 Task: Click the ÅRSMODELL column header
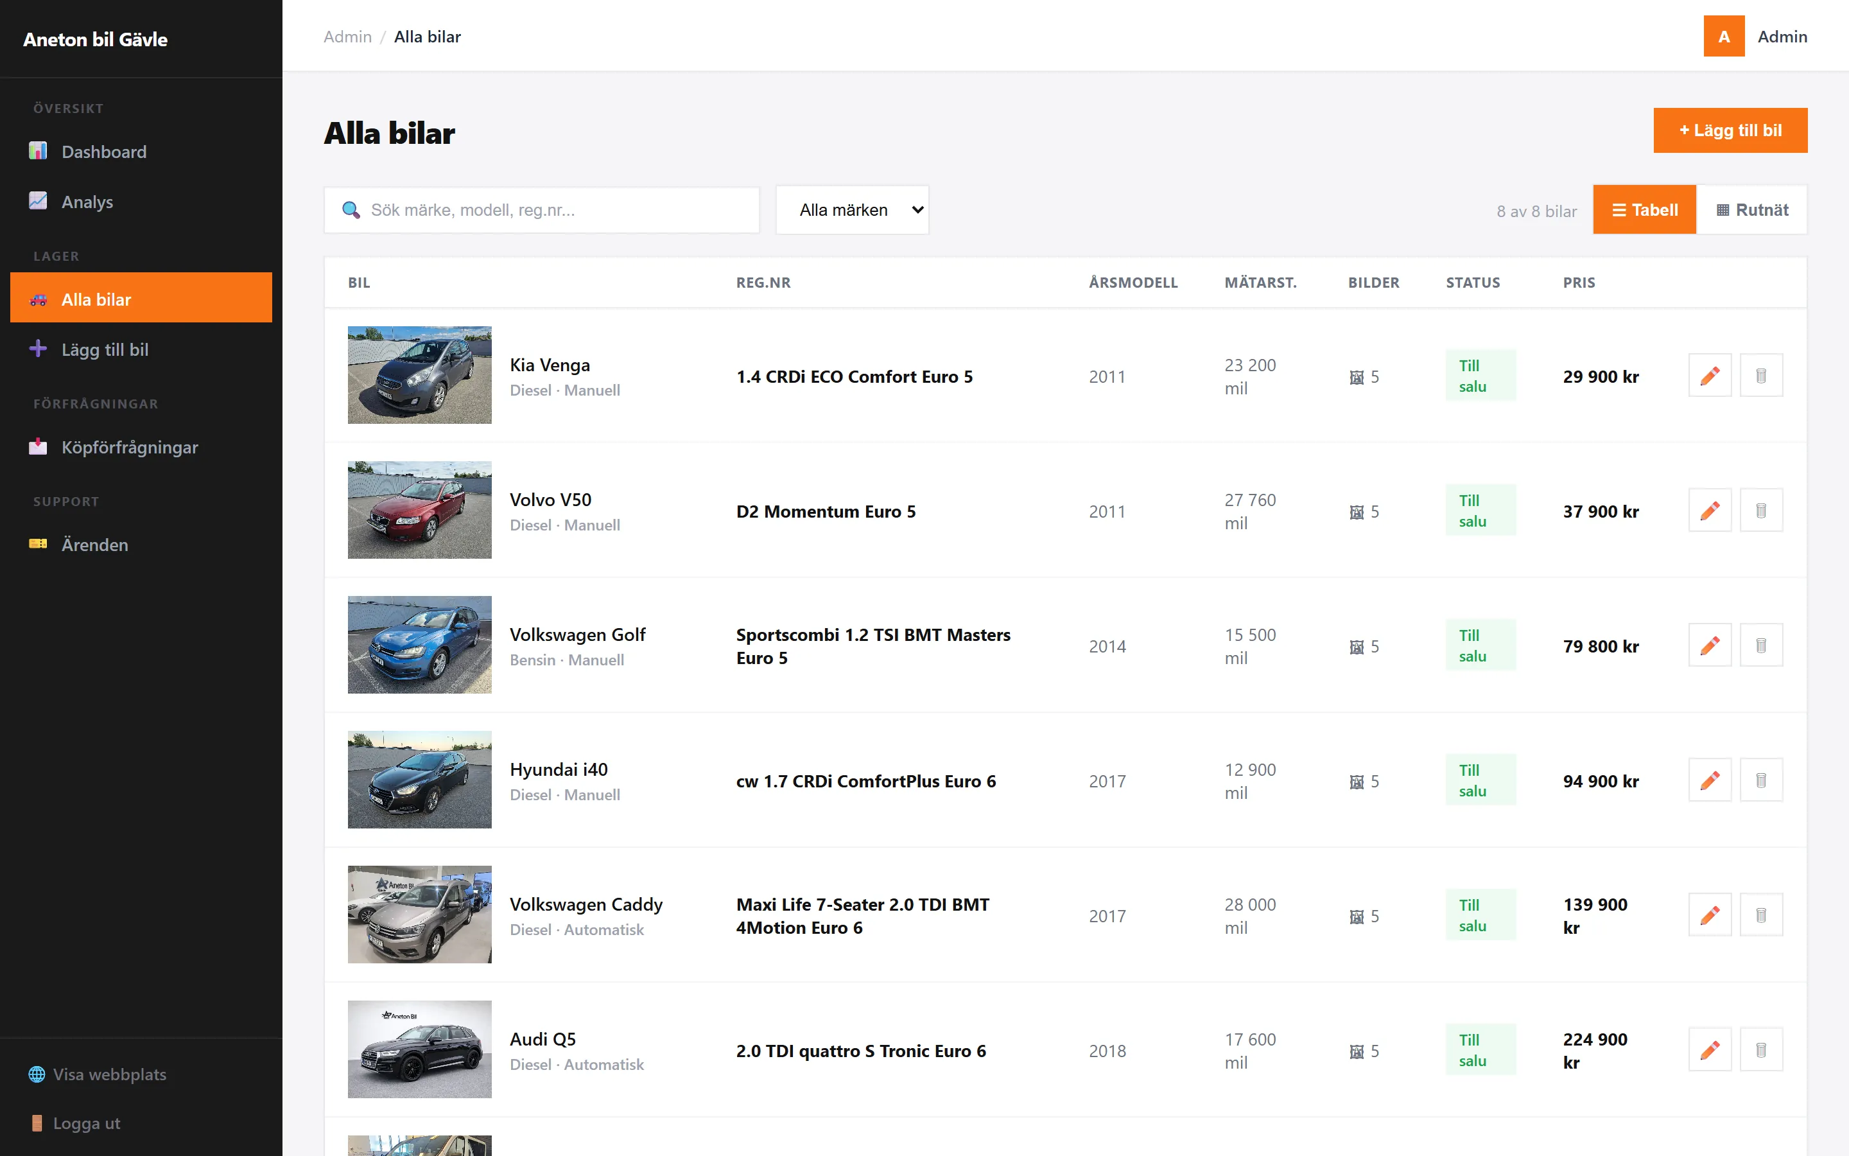pos(1133,282)
